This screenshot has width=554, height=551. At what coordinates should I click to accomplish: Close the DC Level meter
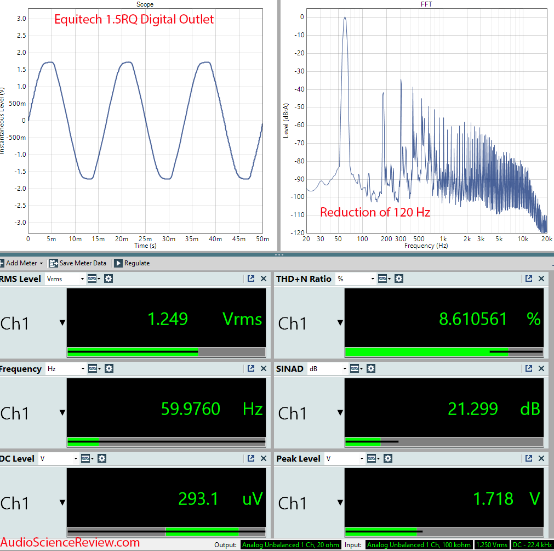264,458
